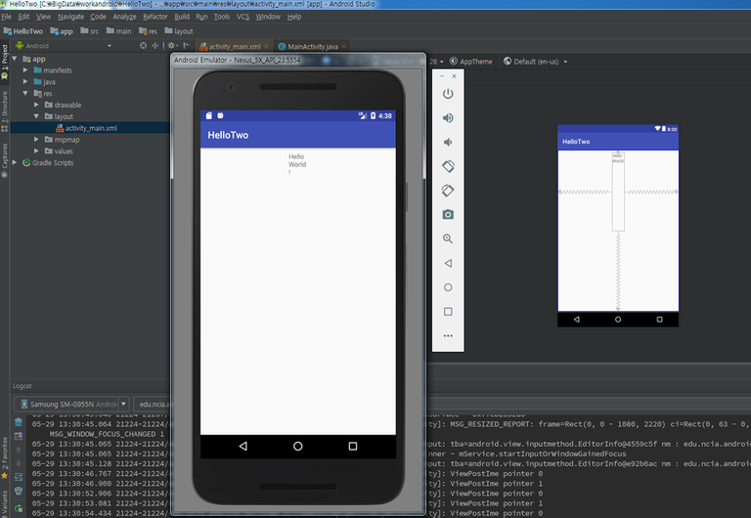Rotate emulator right
This screenshot has height=518, width=751.
point(448,191)
